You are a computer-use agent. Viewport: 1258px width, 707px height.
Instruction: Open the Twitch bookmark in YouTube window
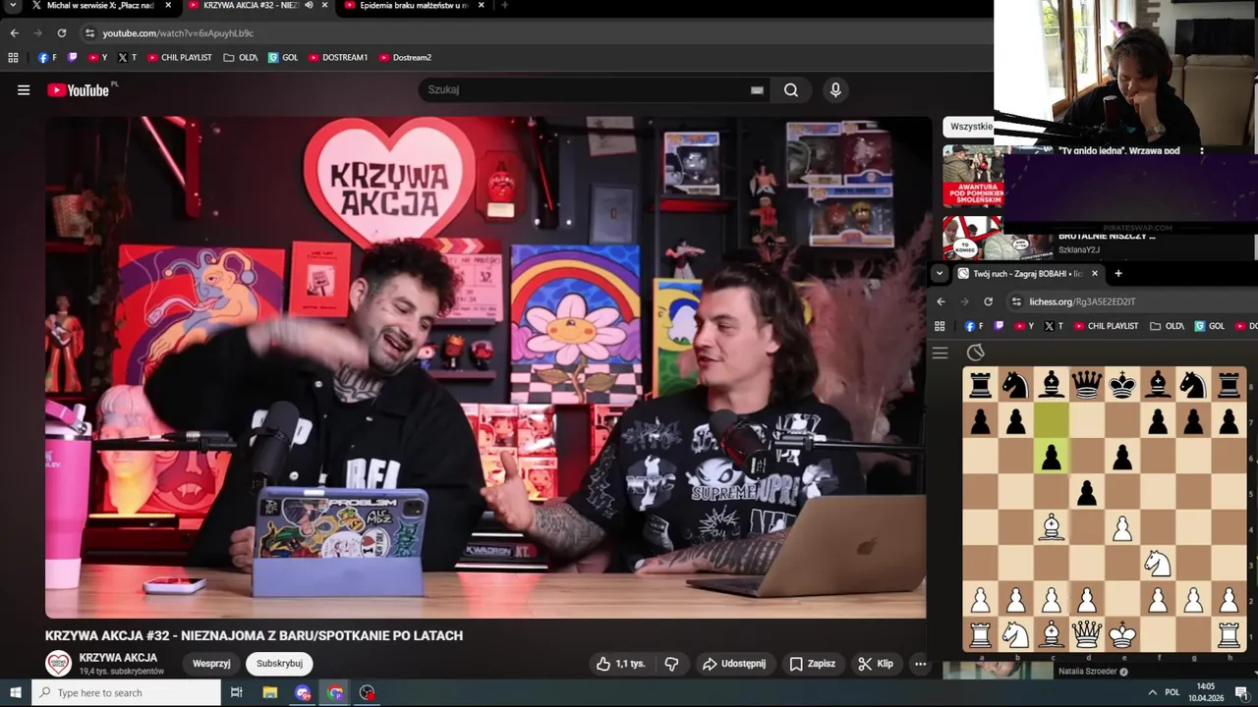pyautogui.click(x=72, y=58)
